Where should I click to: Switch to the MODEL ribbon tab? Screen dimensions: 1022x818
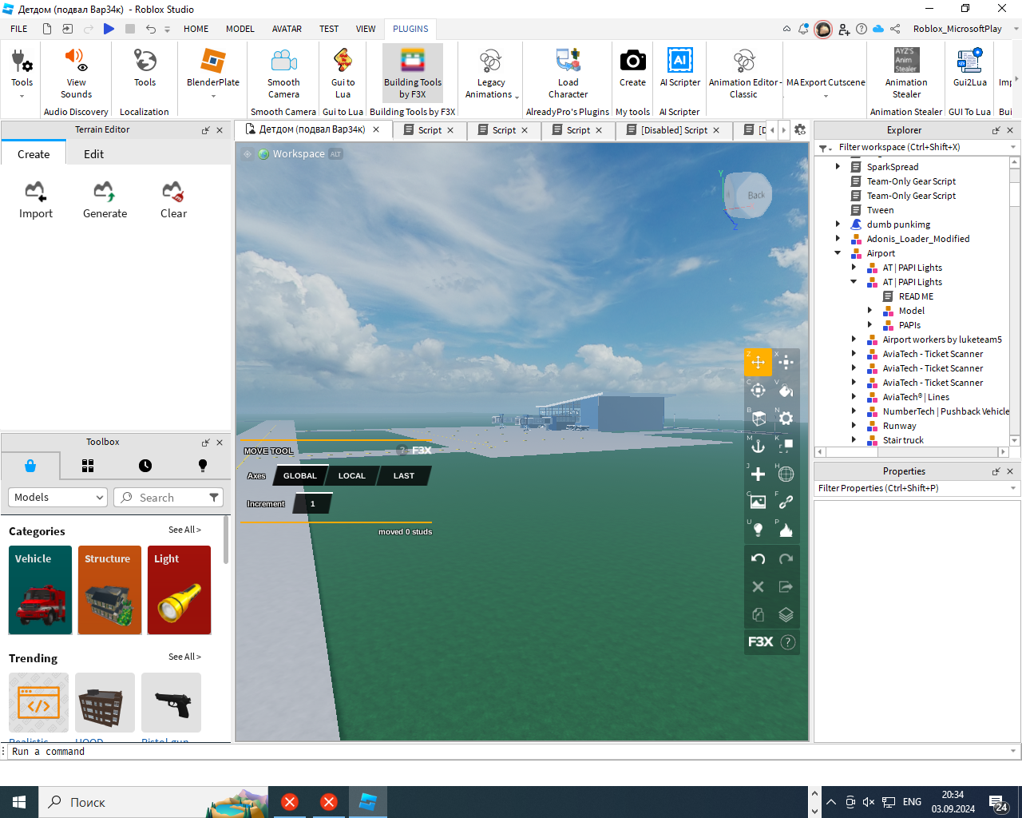point(240,29)
